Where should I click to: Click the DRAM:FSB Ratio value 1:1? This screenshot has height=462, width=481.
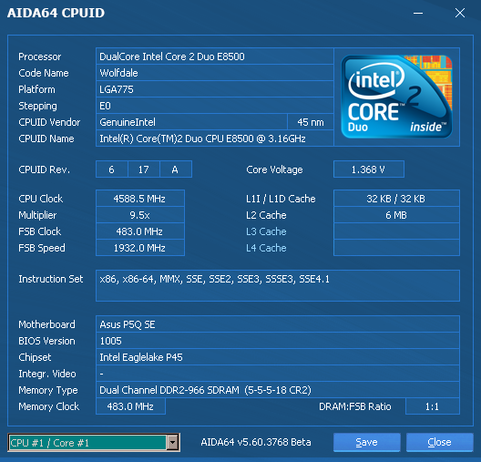point(433,406)
